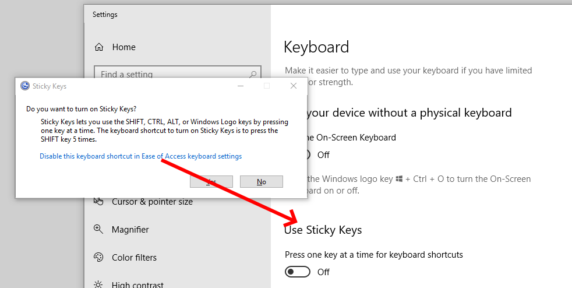This screenshot has height=288, width=572.
Task: Open Disable this keyboard shortcut link
Action: tap(140, 156)
